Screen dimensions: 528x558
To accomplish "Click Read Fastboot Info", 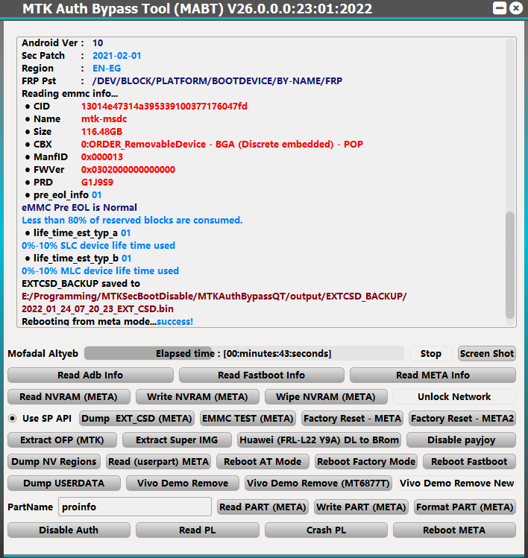I will (x=262, y=375).
